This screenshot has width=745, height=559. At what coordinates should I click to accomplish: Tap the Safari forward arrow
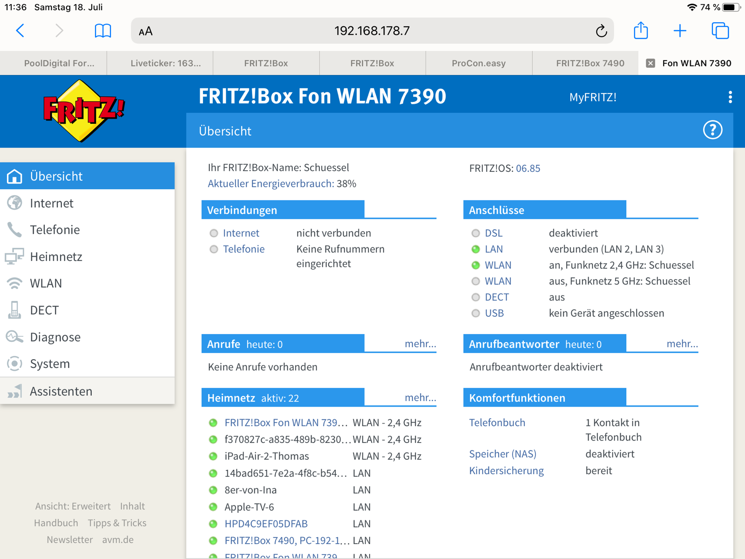coord(59,31)
